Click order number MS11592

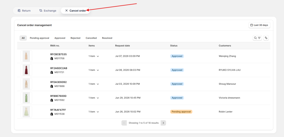[x=59, y=100]
